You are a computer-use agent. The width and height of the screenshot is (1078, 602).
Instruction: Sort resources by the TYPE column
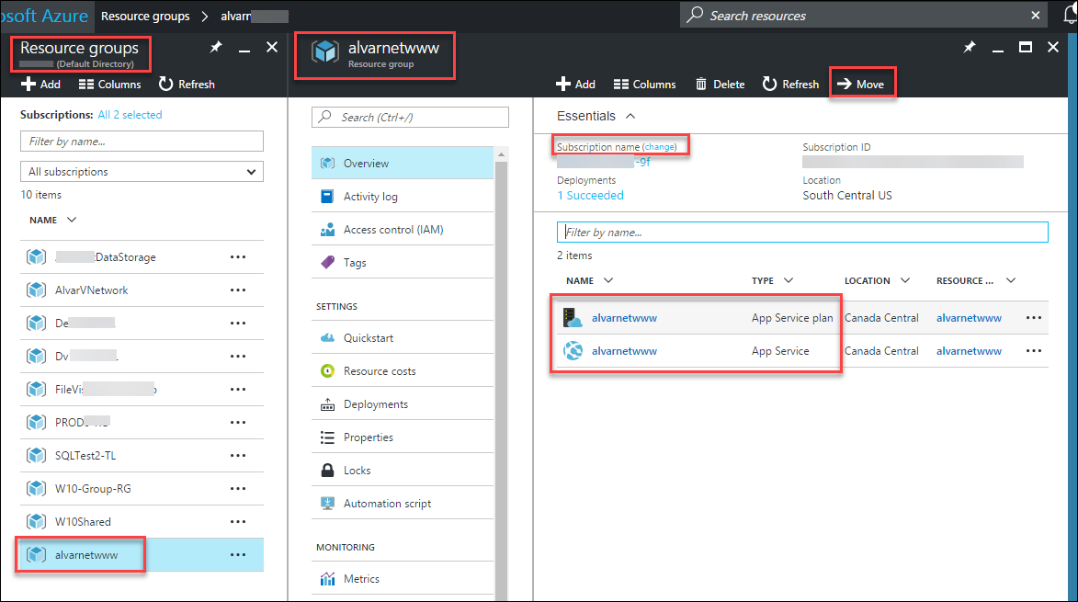(772, 280)
